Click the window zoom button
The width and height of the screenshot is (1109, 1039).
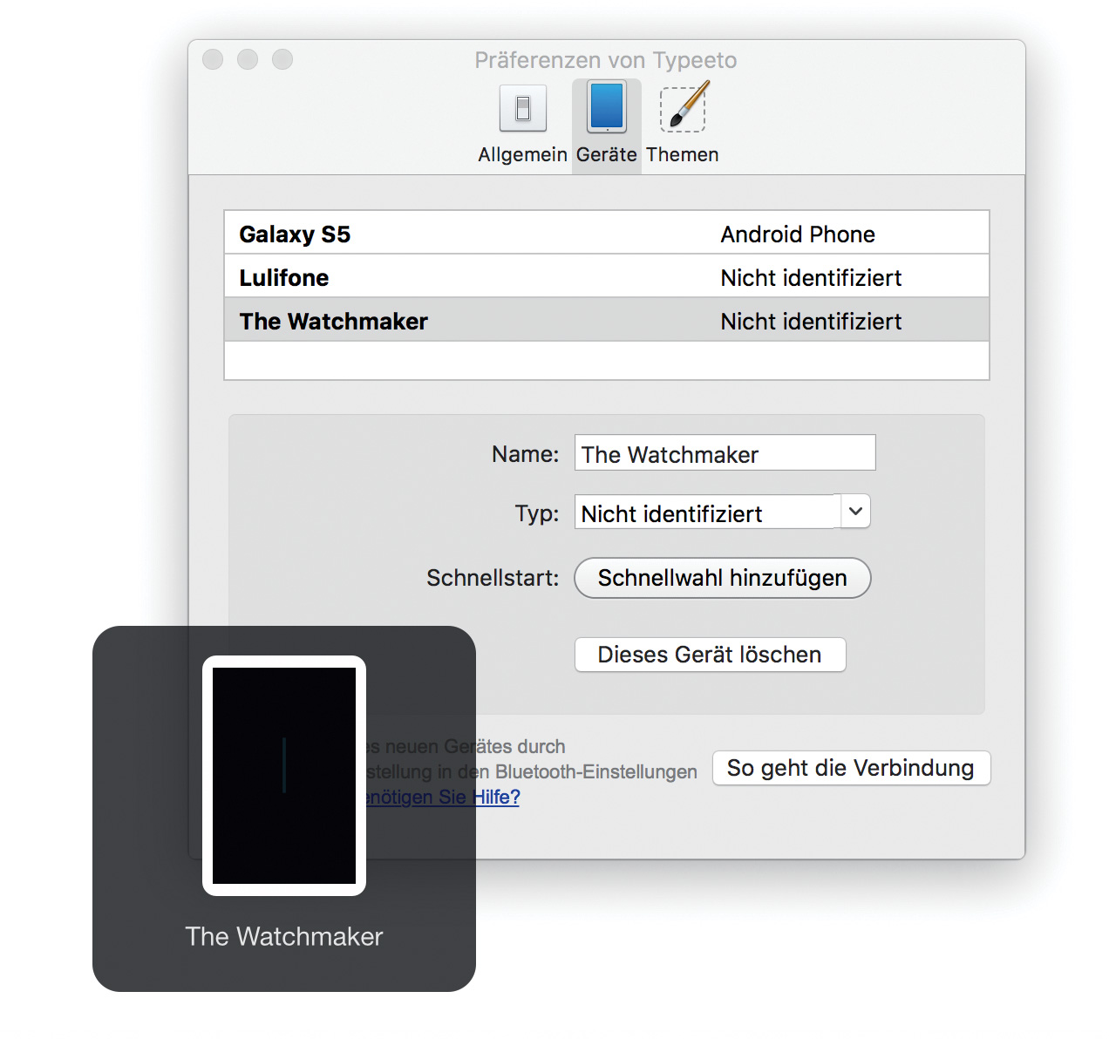[282, 59]
